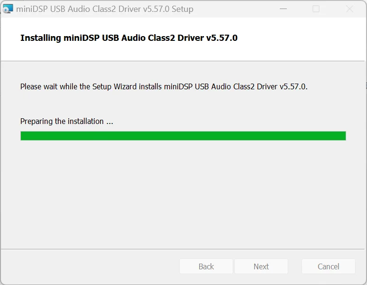The height and width of the screenshot is (285, 367).
Task: Click the greyed-out maximize button
Action: coord(316,9)
